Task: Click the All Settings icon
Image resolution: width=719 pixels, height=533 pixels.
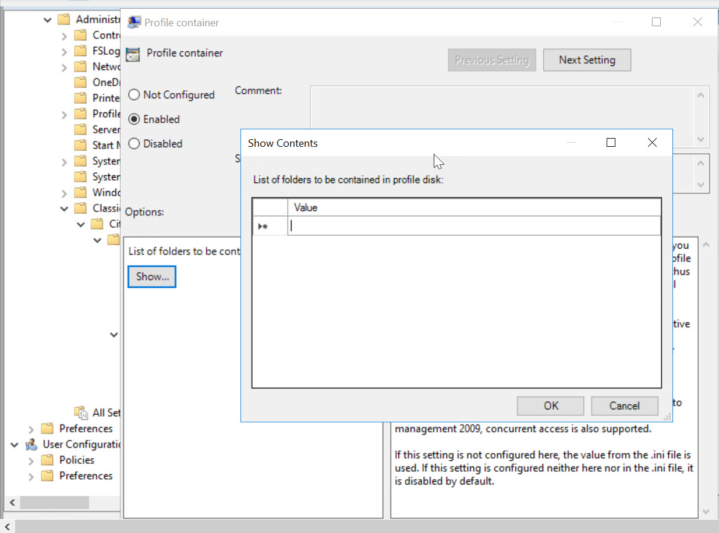Action: 81,412
